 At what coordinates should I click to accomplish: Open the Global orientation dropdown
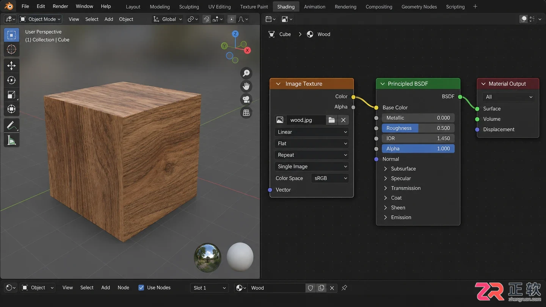coord(168,19)
